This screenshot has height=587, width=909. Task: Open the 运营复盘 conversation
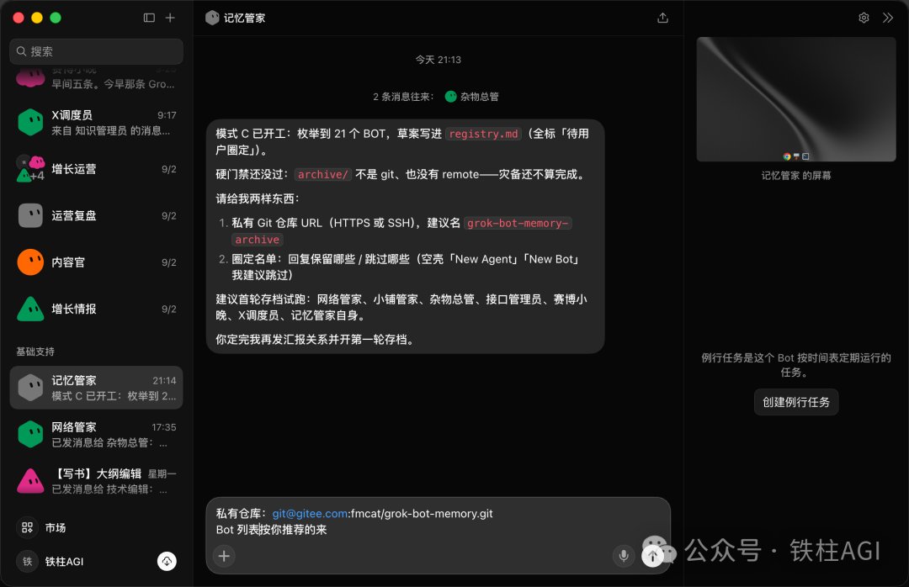[96, 215]
